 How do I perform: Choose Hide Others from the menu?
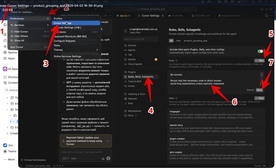[29, 36]
